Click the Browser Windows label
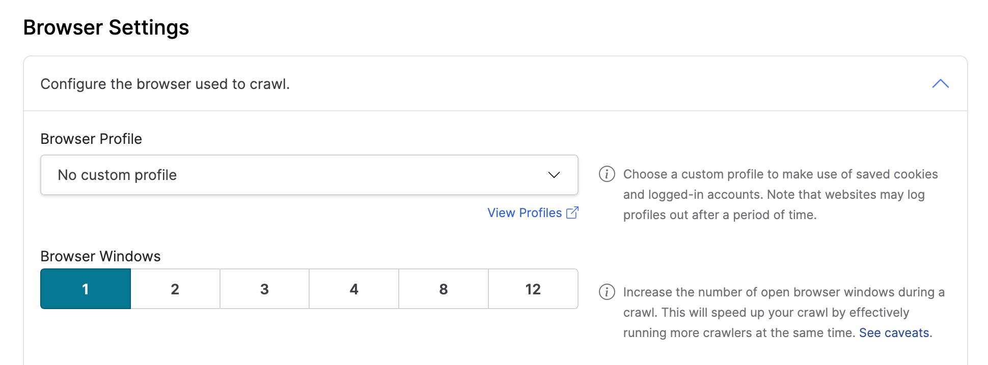Screen dimensions: 988x365 (x=100, y=256)
